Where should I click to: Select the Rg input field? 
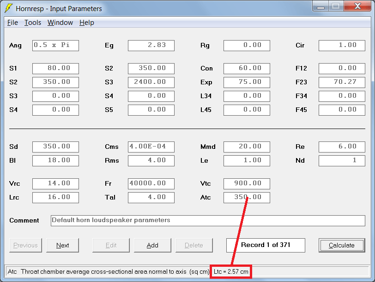(247, 45)
